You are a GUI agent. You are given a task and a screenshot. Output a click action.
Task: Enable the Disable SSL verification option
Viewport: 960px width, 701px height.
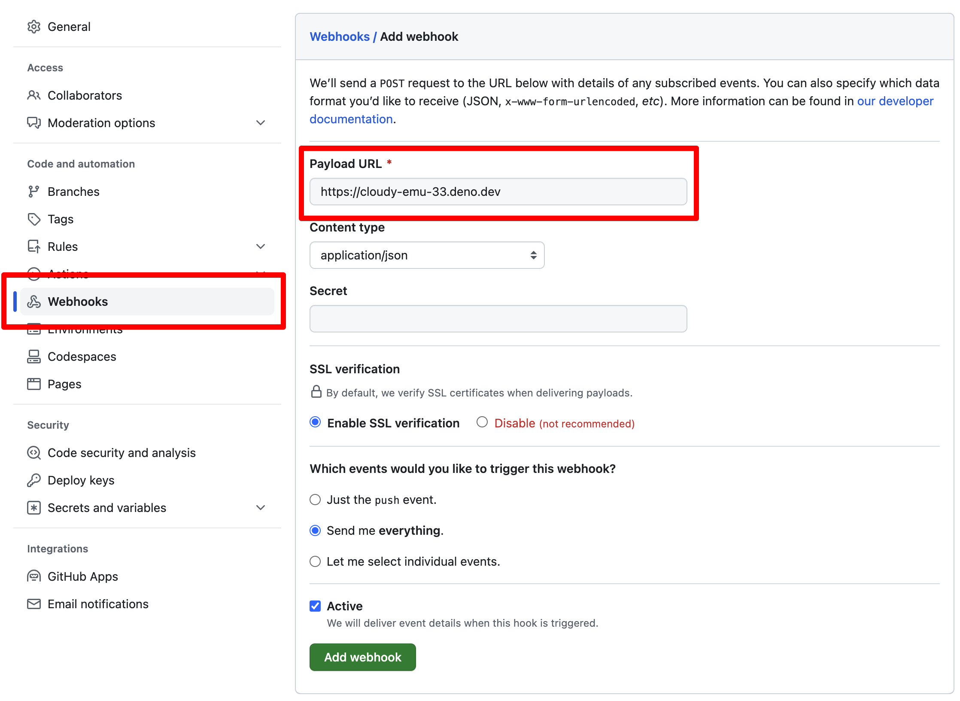[482, 423]
